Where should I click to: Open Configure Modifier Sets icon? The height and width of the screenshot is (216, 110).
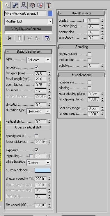pos(47,38)
